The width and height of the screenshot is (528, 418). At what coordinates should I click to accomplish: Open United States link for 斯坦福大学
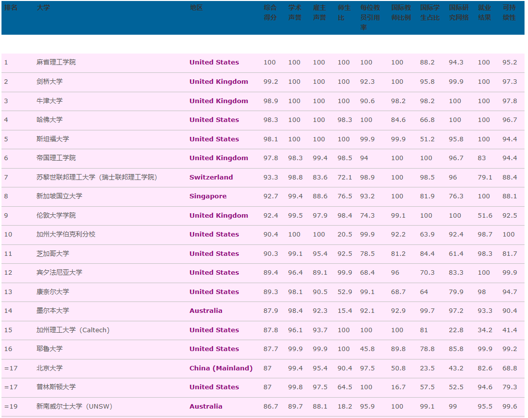coord(214,139)
